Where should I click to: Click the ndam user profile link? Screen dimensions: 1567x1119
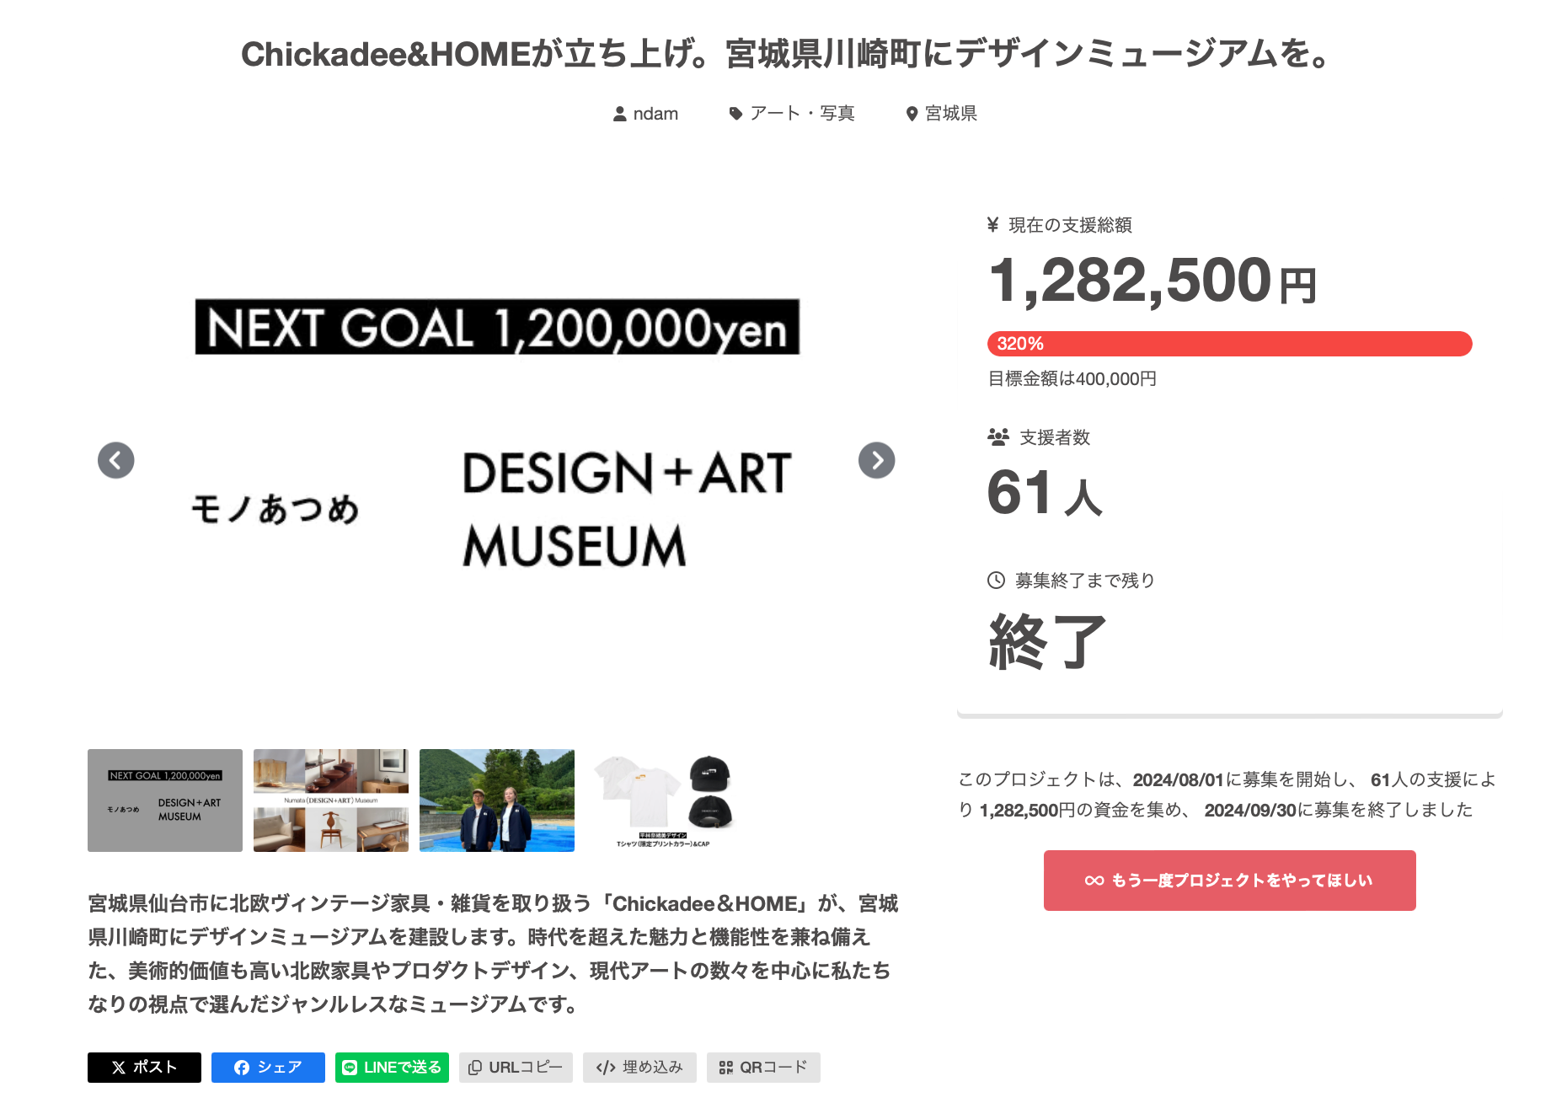645,114
